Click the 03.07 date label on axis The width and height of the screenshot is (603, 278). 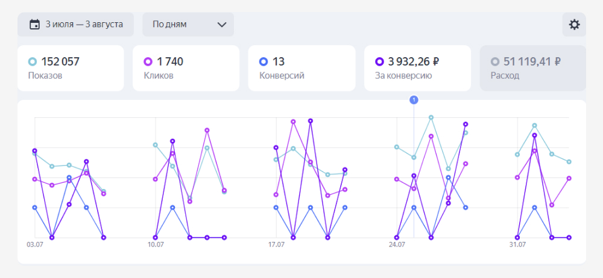tap(35, 245)
